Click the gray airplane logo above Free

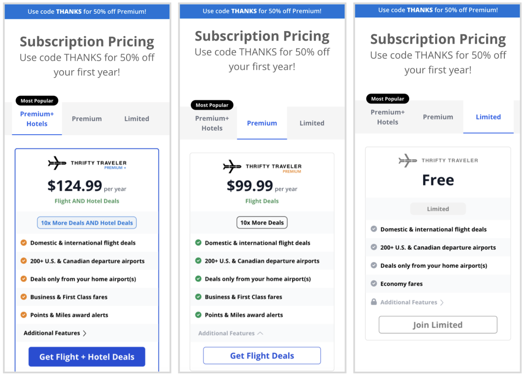point(408,161)
